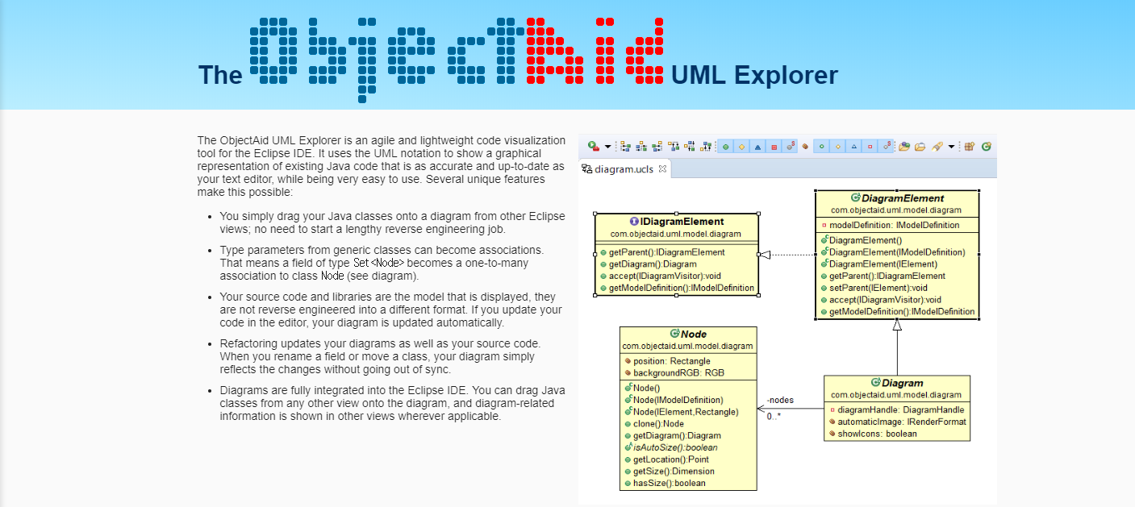Toggle the outlined yellow diamond filter
The width and height of the screenshot is (1135, 507).
[838, 147]
